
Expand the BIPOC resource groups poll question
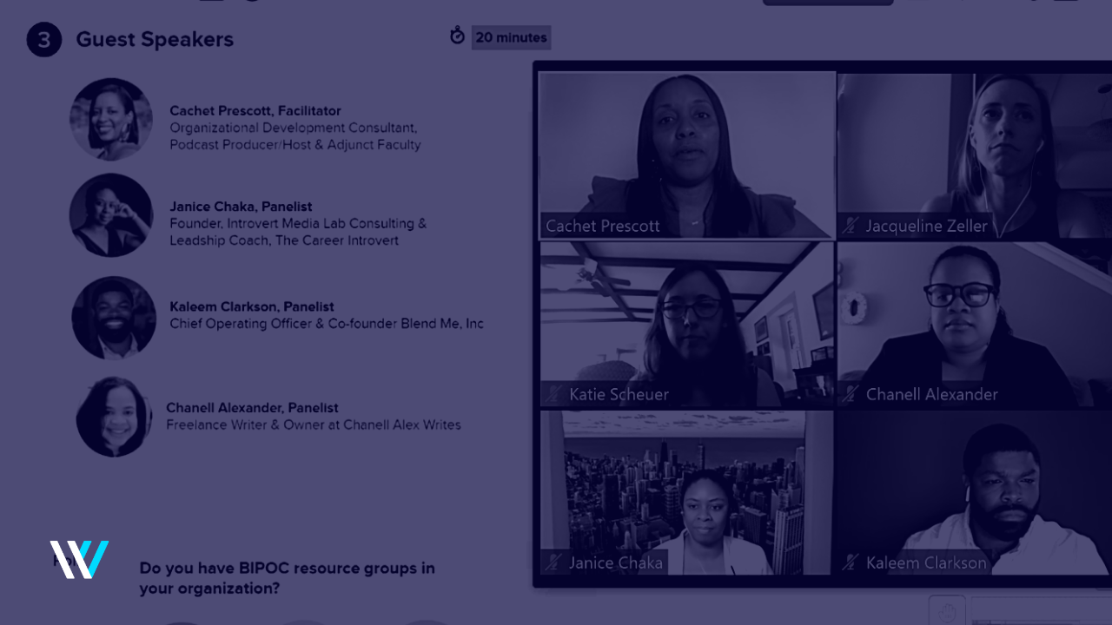point(287,577)
